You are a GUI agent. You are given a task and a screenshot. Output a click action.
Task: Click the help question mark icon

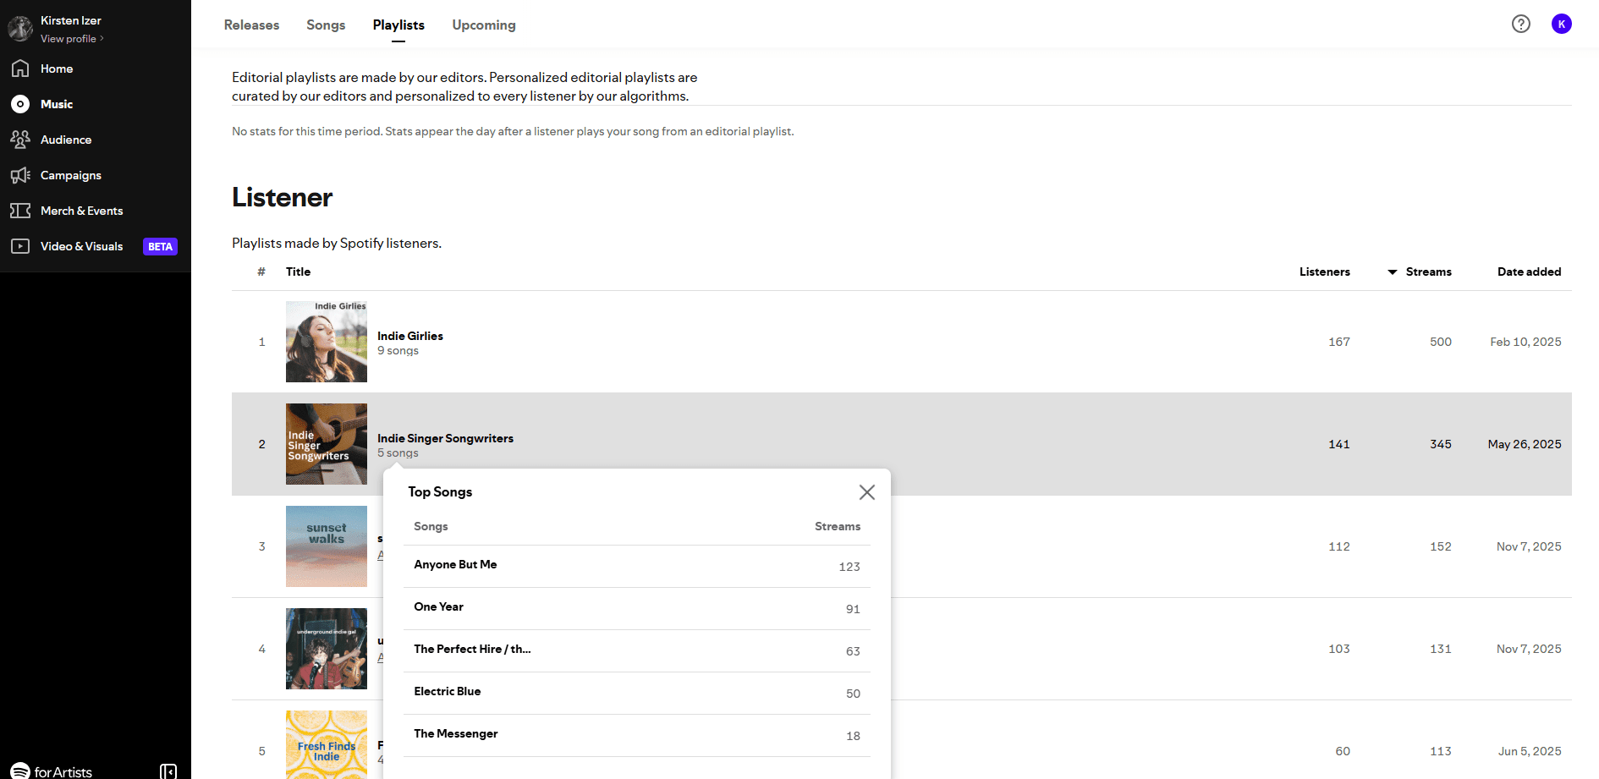1521,24
